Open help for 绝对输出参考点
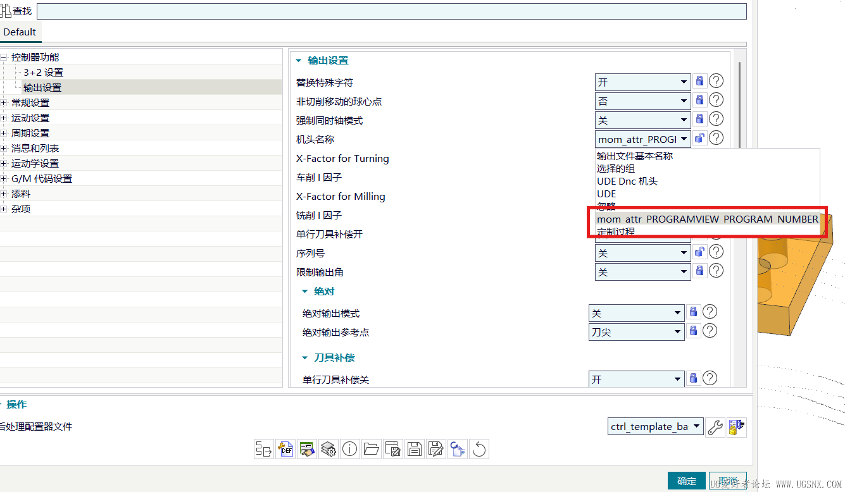The image size is (845, 492). coord(710,331)
